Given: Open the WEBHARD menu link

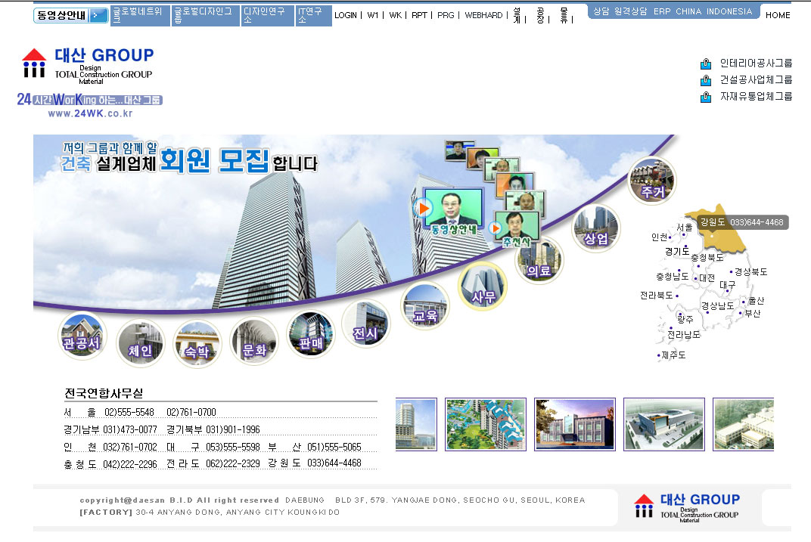Looking at the screenshot, I should [483, 16].
